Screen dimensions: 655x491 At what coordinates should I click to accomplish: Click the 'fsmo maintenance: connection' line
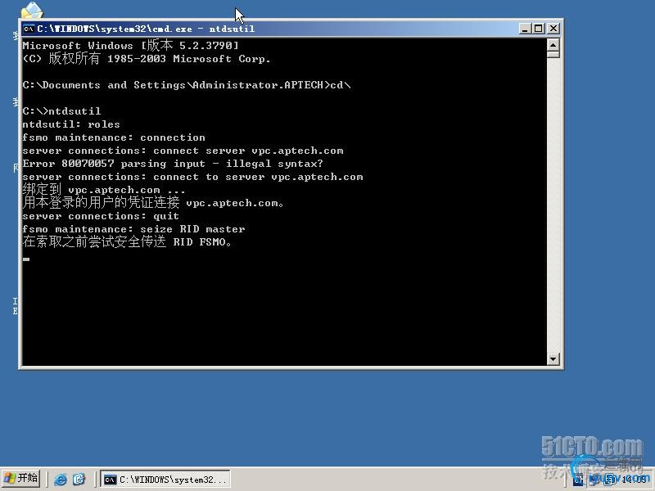click(x=114, y=137)
